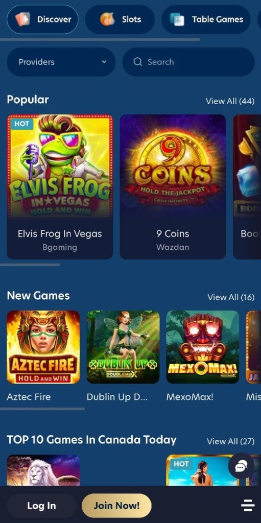Click into the Search games field
261x523 pixels.
(x=188, y=62)
